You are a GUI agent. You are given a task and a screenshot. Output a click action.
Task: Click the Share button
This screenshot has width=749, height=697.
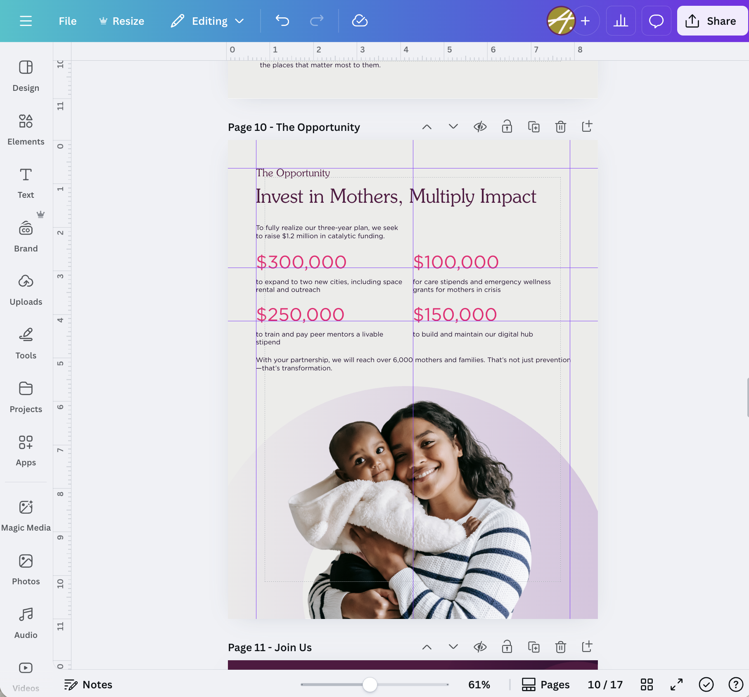(712, 21)
